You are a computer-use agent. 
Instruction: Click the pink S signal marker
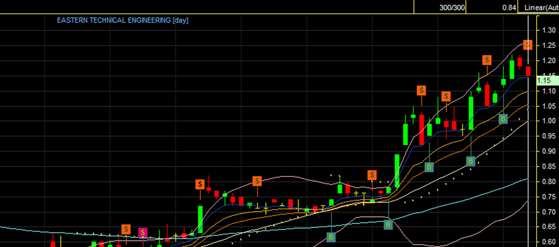[142, 233]
